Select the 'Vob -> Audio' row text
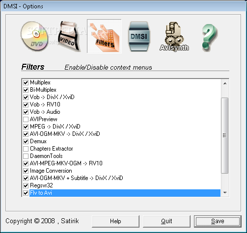This screenshot has width=247, height=233. point(45,112)
